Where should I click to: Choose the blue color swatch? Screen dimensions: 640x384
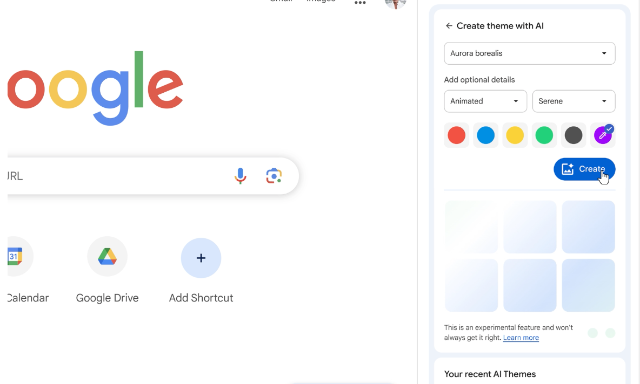click(x=486, y=135)
